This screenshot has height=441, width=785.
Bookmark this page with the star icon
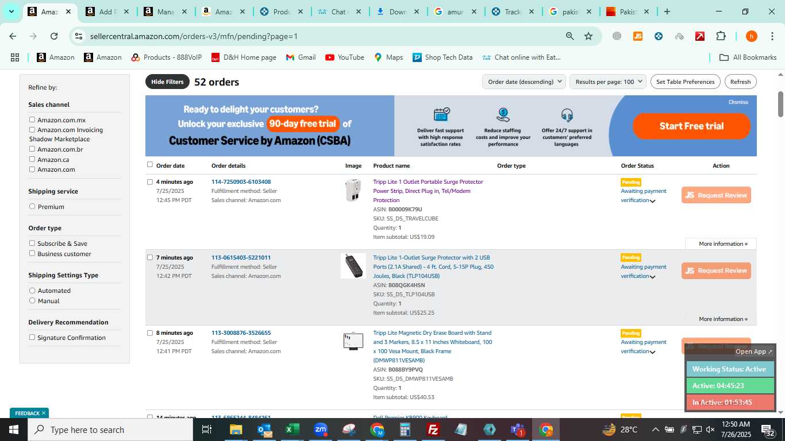[588, 36]
